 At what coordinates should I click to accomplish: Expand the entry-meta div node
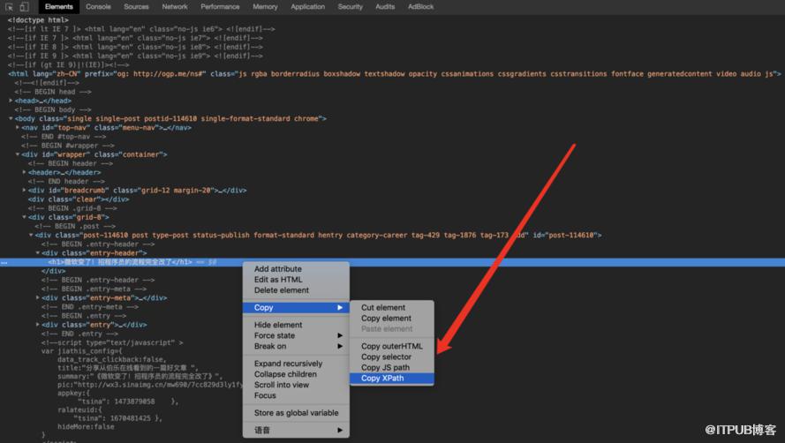[38, 298]
